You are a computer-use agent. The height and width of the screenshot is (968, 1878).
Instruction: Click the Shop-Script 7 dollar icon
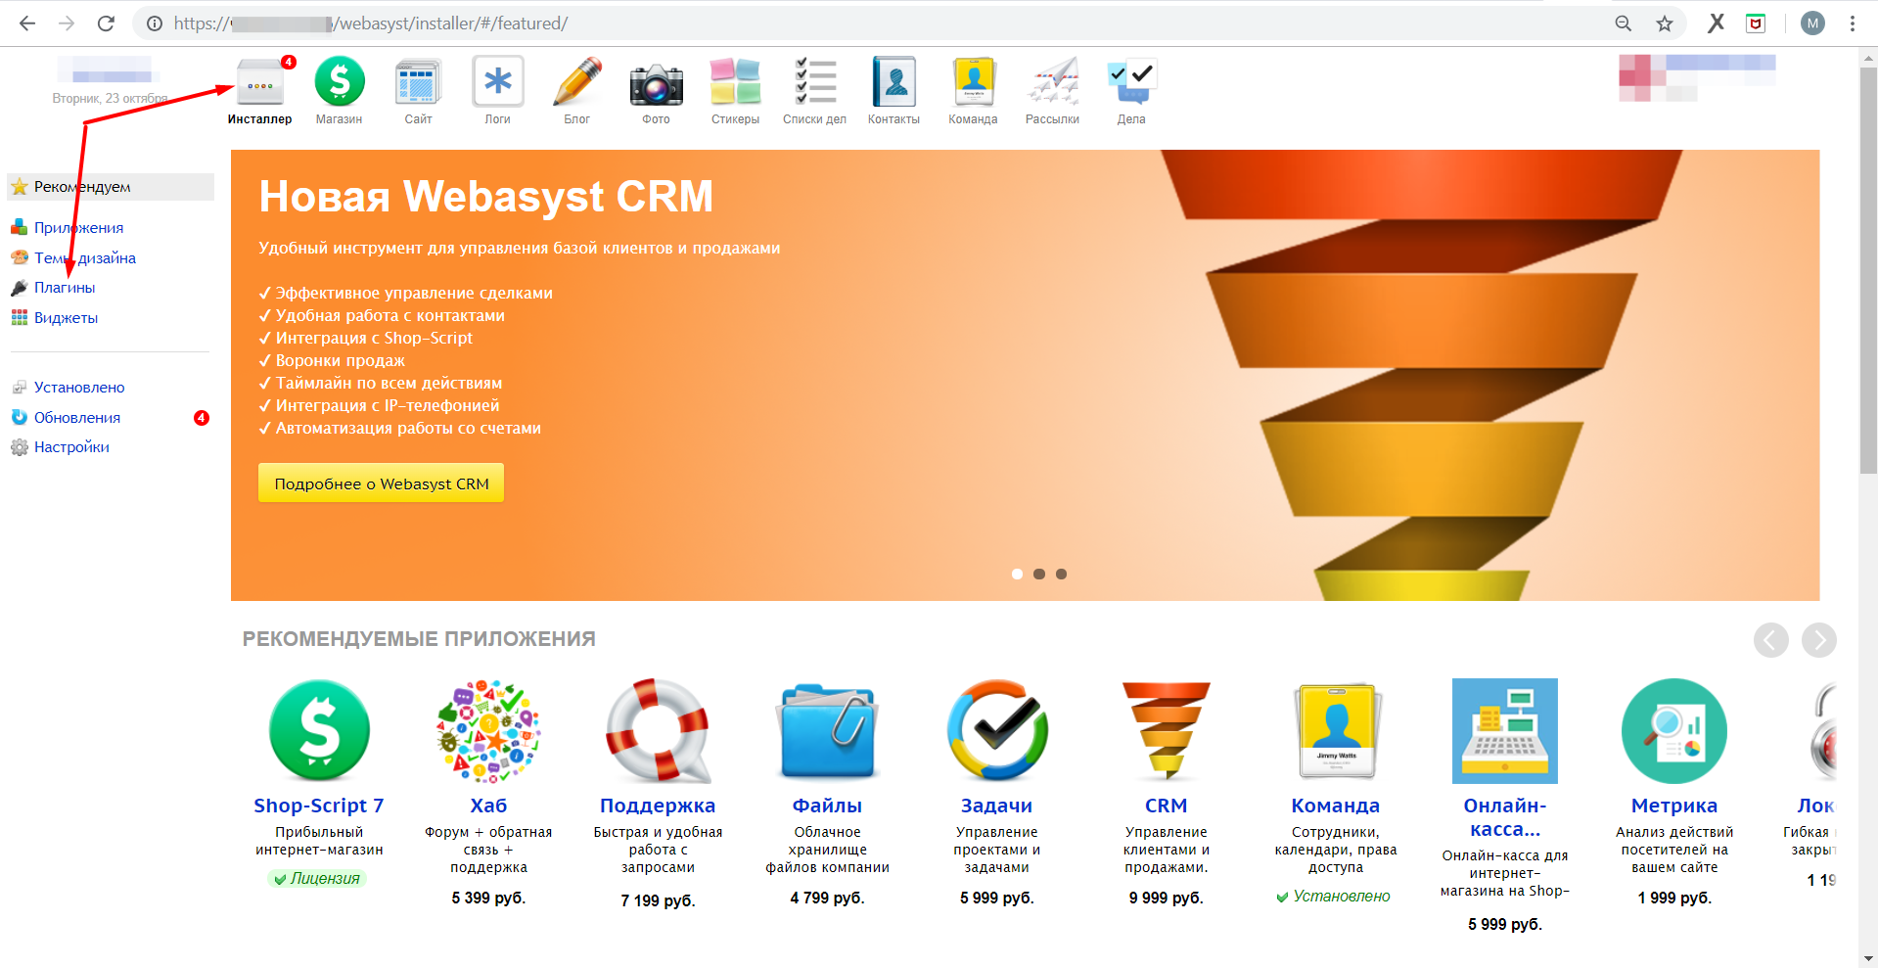click(319, 731)
